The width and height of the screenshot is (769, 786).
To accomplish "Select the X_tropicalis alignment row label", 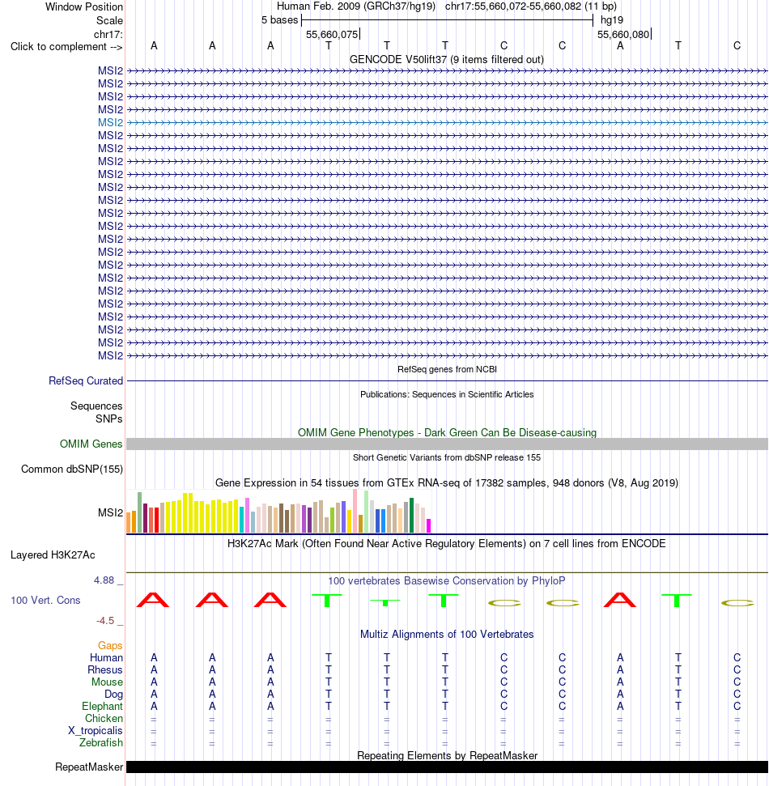I will tap(96, 730).
